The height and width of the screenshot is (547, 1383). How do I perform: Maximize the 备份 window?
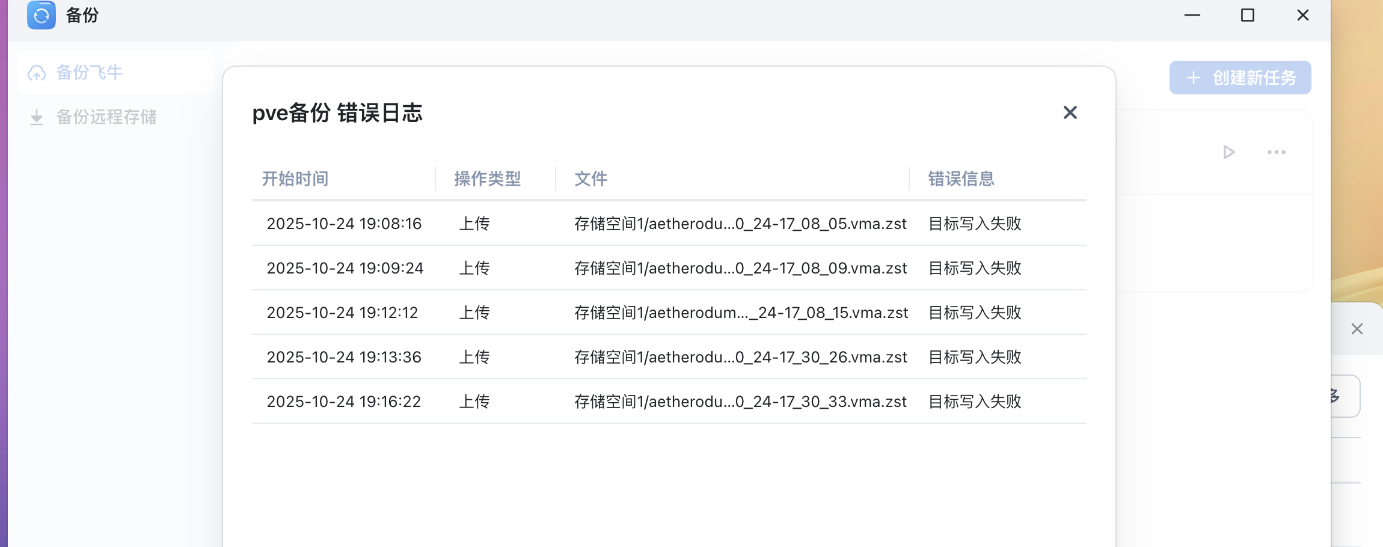1248,15
